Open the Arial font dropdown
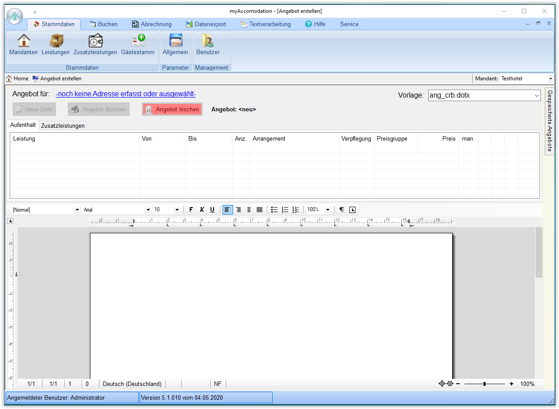Viewport: 559px width, 409px height. coord(148,210)
